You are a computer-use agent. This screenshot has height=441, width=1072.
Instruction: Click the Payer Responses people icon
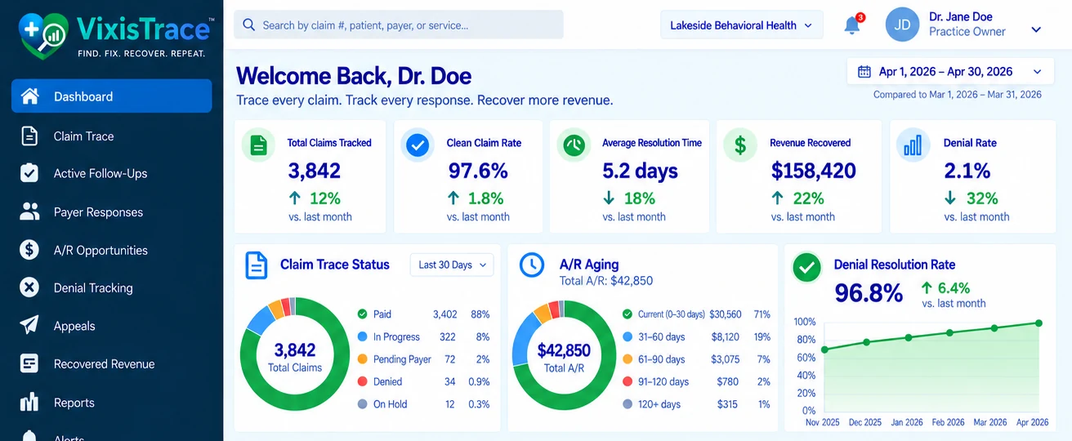29,212
